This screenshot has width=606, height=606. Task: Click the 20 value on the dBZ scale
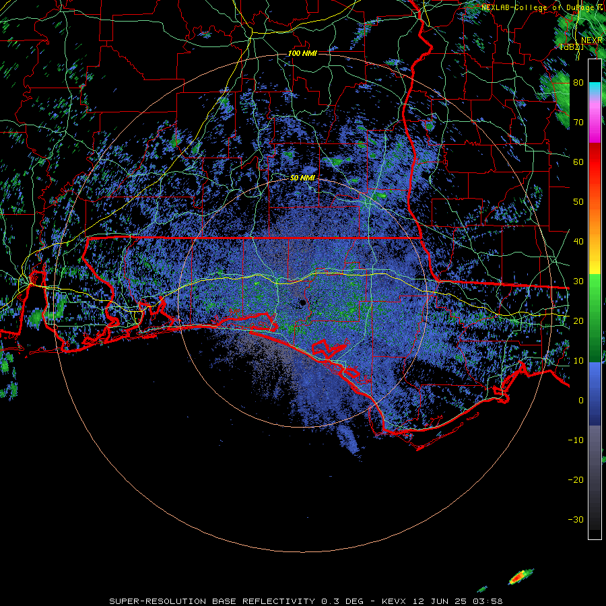(x=578, y=321)
